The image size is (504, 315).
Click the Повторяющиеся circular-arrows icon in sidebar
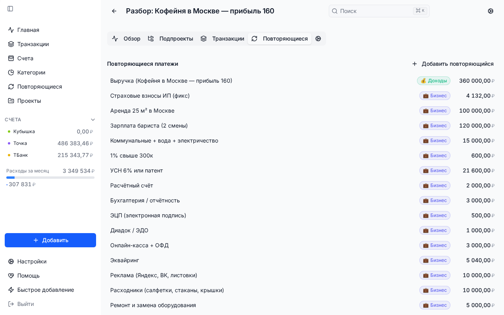(11, 87)
